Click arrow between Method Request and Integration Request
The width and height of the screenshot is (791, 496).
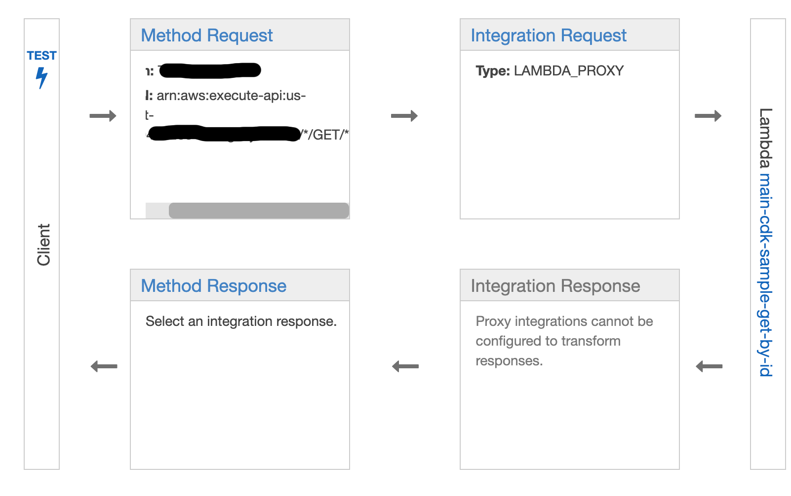pos(404,116)
